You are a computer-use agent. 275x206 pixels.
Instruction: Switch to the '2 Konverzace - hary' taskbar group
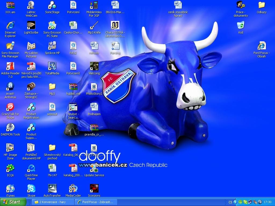tap(53, 202)
